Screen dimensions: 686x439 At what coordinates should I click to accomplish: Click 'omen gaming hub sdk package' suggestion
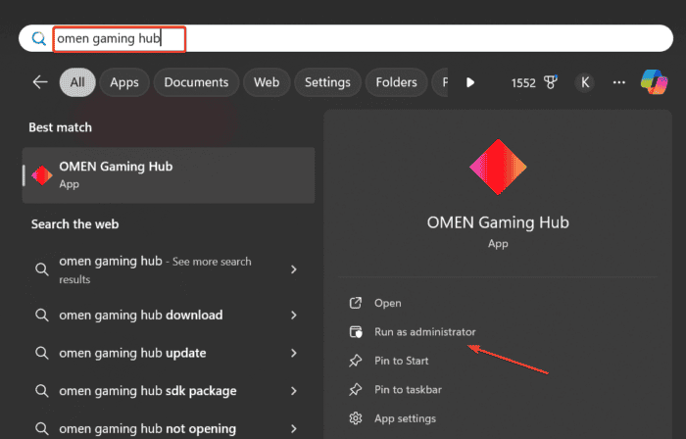tap(148, 390)
